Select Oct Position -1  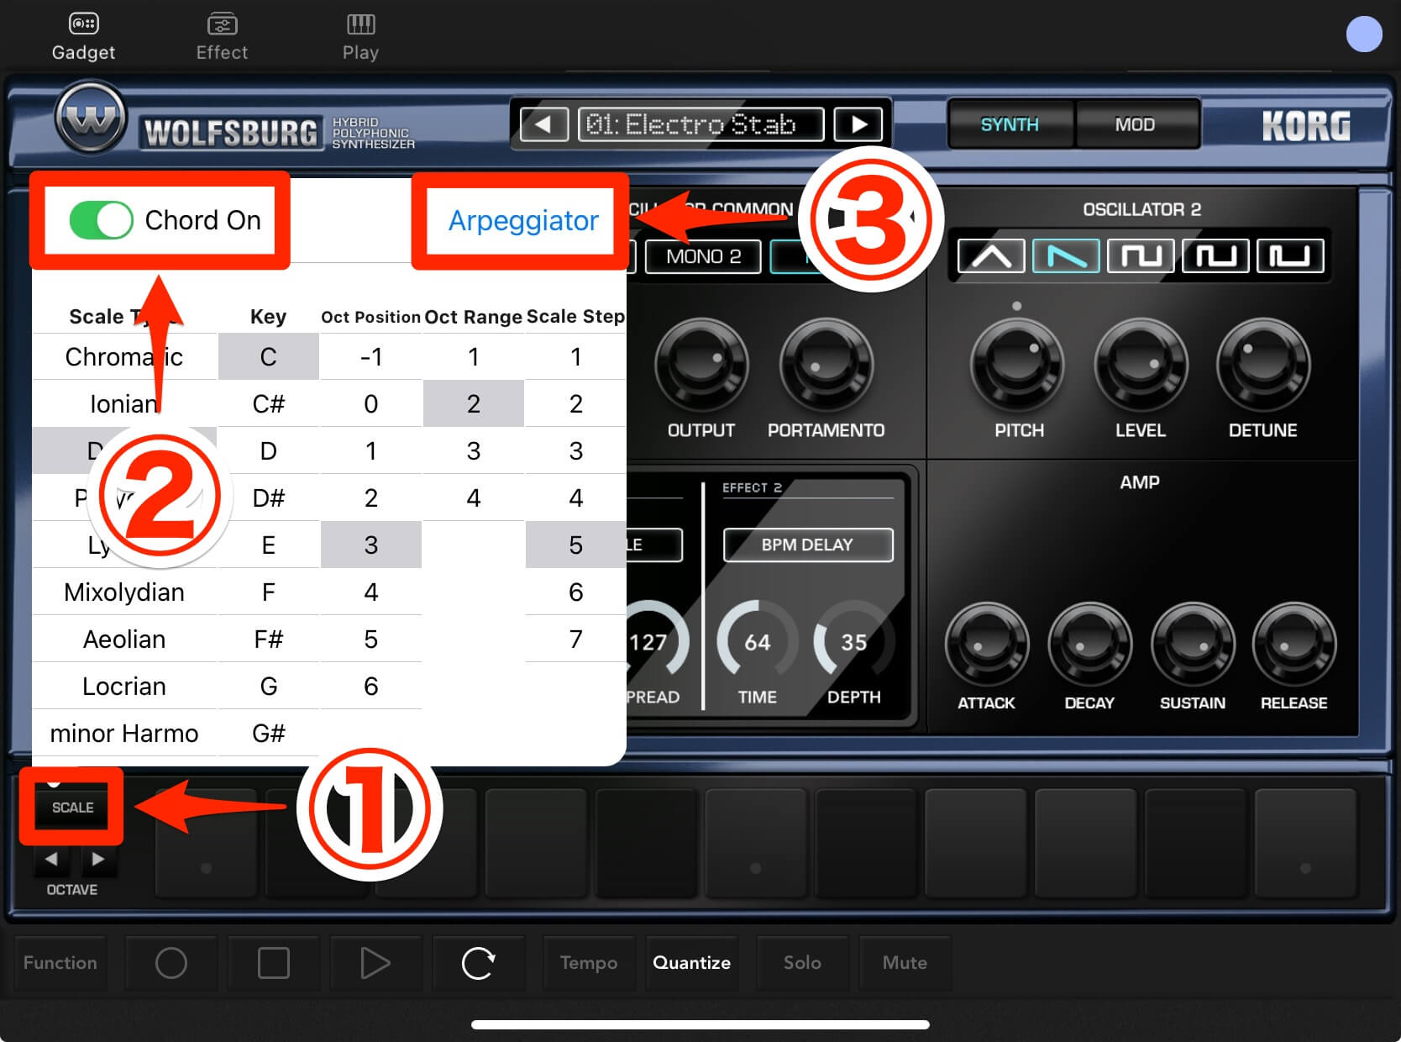(x=371, y=356)
